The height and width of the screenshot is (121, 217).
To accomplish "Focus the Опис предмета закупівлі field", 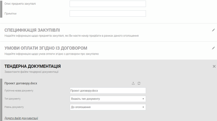I will tap(108, 4).
